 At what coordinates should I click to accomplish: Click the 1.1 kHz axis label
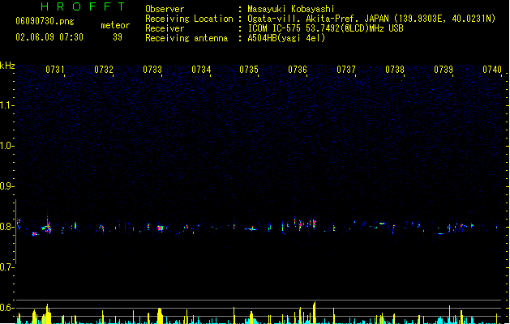(x=6, y=105)
